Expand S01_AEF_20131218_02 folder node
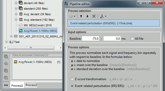 coord(11,36)
